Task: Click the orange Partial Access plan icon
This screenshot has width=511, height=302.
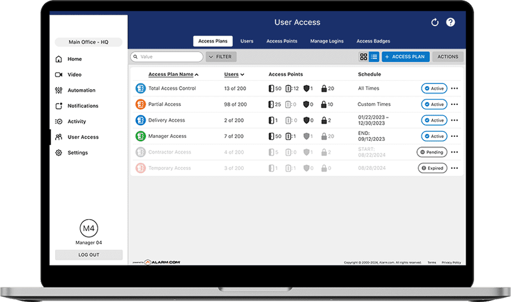Action: [140, 104]
